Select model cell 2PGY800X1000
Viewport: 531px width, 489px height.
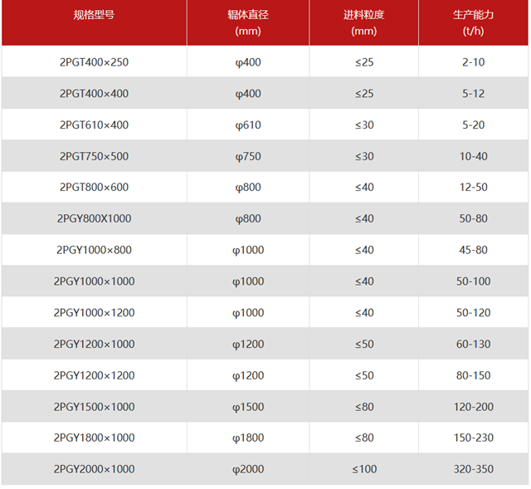94,219
